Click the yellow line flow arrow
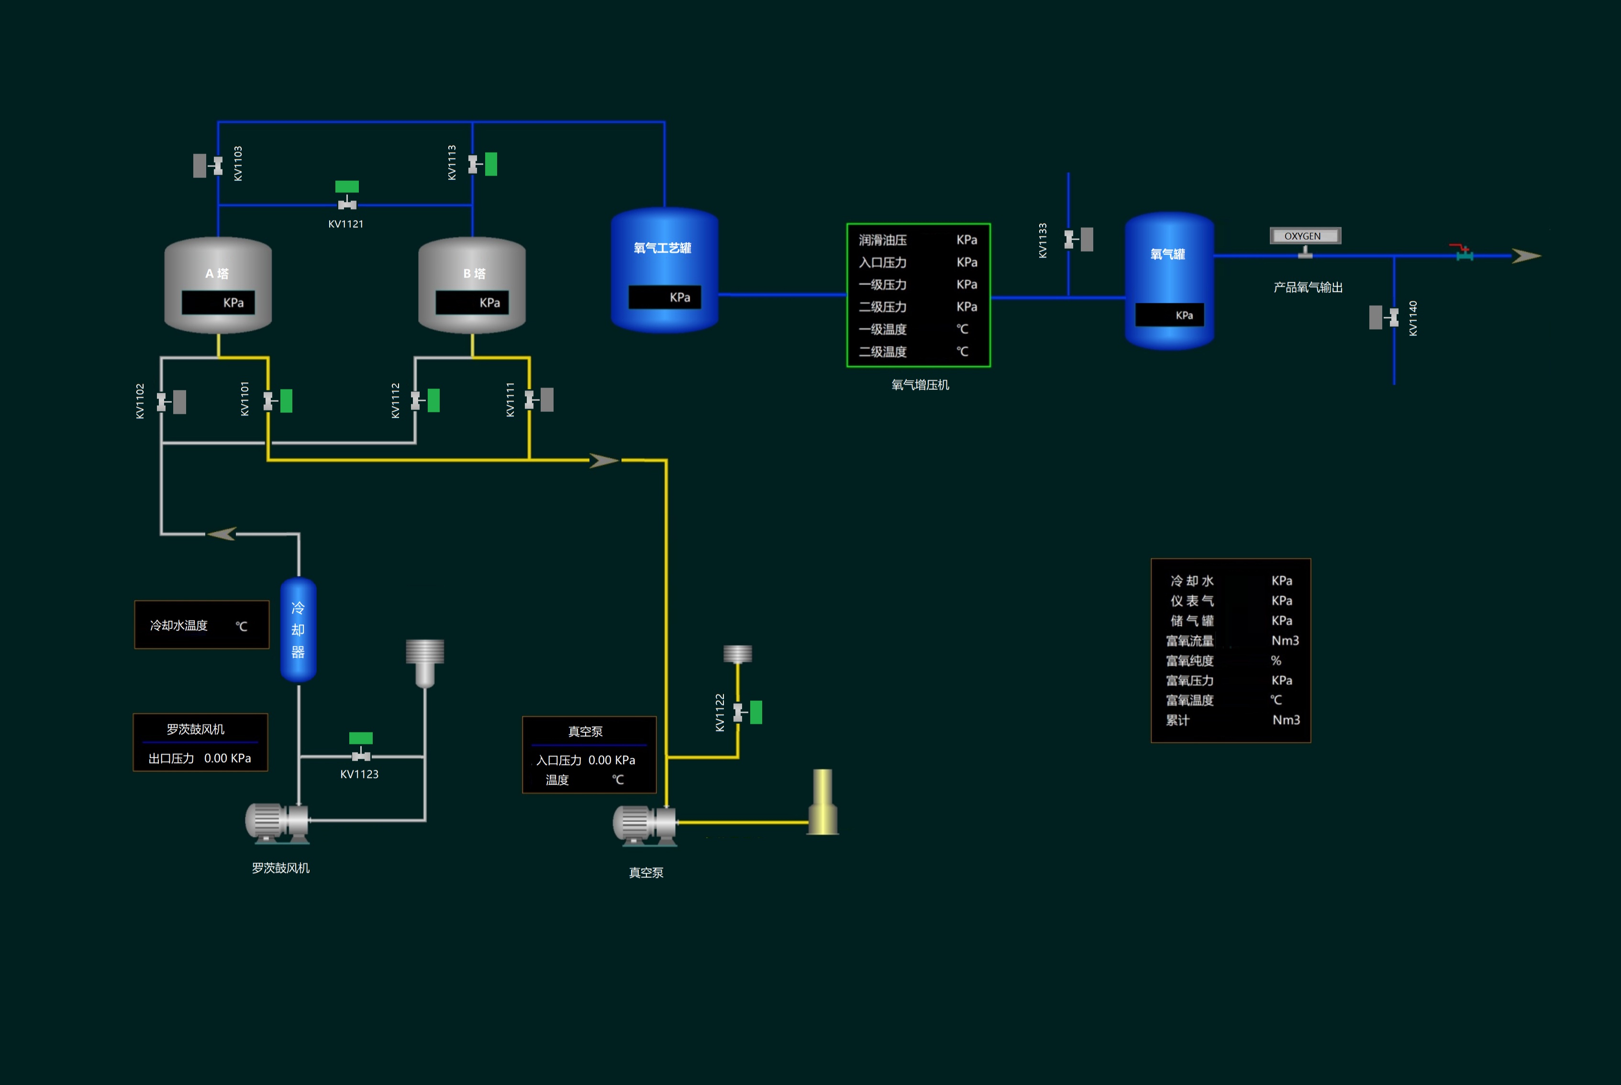 [x=604, y=460]
